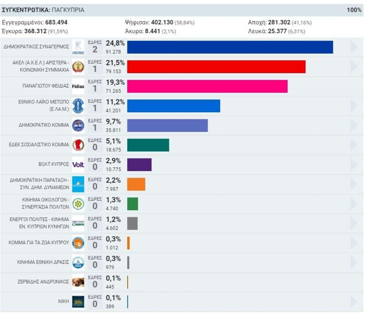The width and height of the screenshot is (365, 317).
Task: Expand the ΔΗΜΟΚΡΑΤΙΚΟ ΚΟΜΜΑ row arrow
Action: [x=354, y=125]
